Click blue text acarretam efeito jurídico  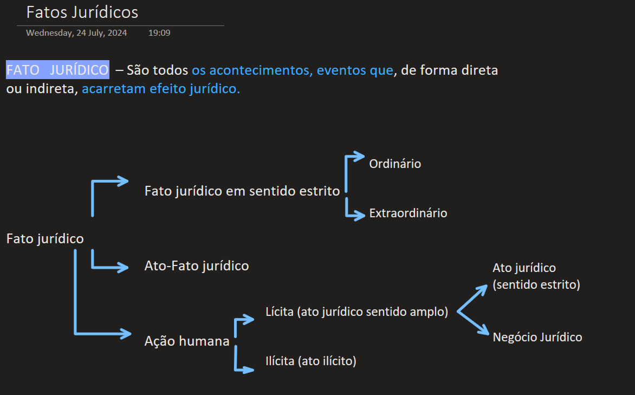tap(161, 88)
